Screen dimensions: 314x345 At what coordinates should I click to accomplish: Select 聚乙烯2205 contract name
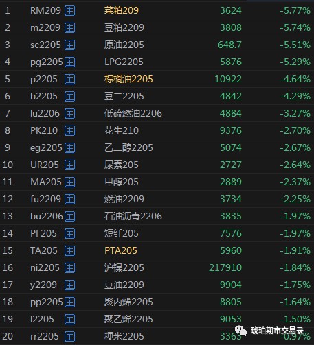128,319
